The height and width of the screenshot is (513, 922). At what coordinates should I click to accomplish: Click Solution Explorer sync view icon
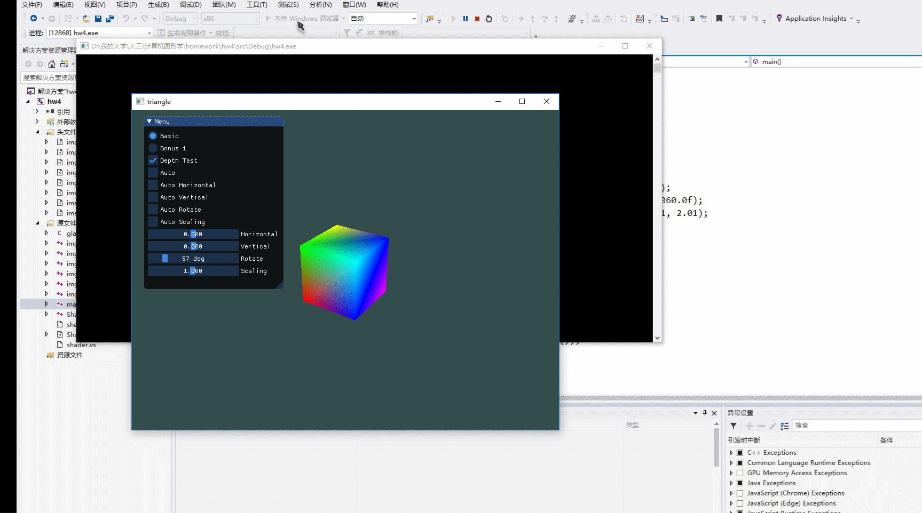pos(64,64)
